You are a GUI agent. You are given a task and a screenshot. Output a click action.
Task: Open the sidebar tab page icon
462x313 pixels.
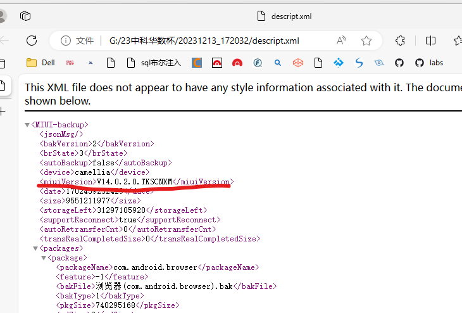(3, 86)
